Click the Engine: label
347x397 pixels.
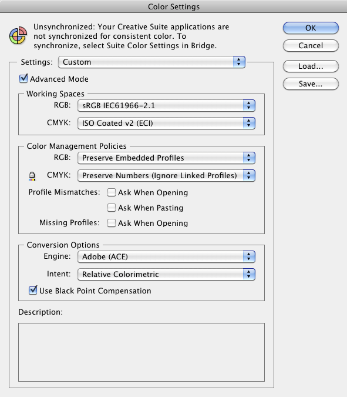coord(57,256)
